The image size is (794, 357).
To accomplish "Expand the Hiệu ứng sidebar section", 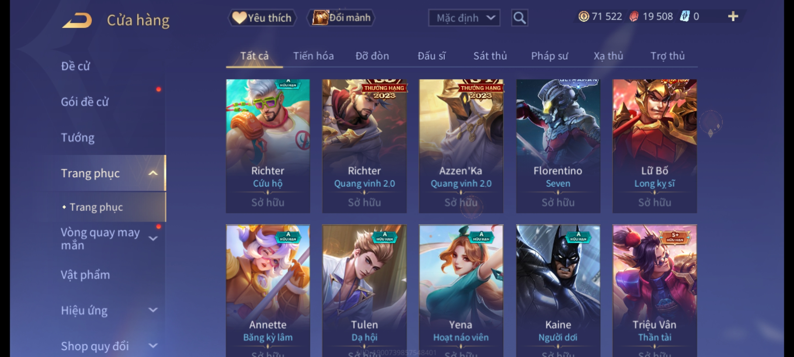I will coord(153,310).
